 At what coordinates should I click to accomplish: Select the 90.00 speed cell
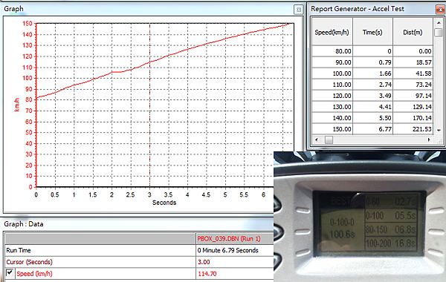332,62
